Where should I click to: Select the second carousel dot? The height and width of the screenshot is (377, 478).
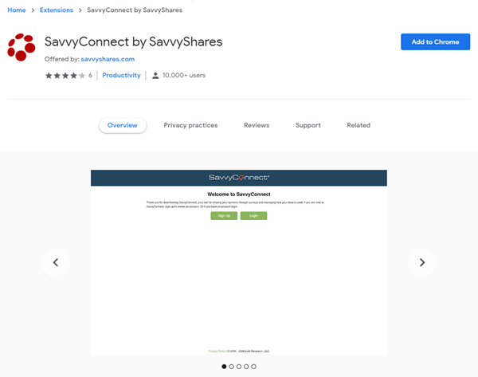231,367
